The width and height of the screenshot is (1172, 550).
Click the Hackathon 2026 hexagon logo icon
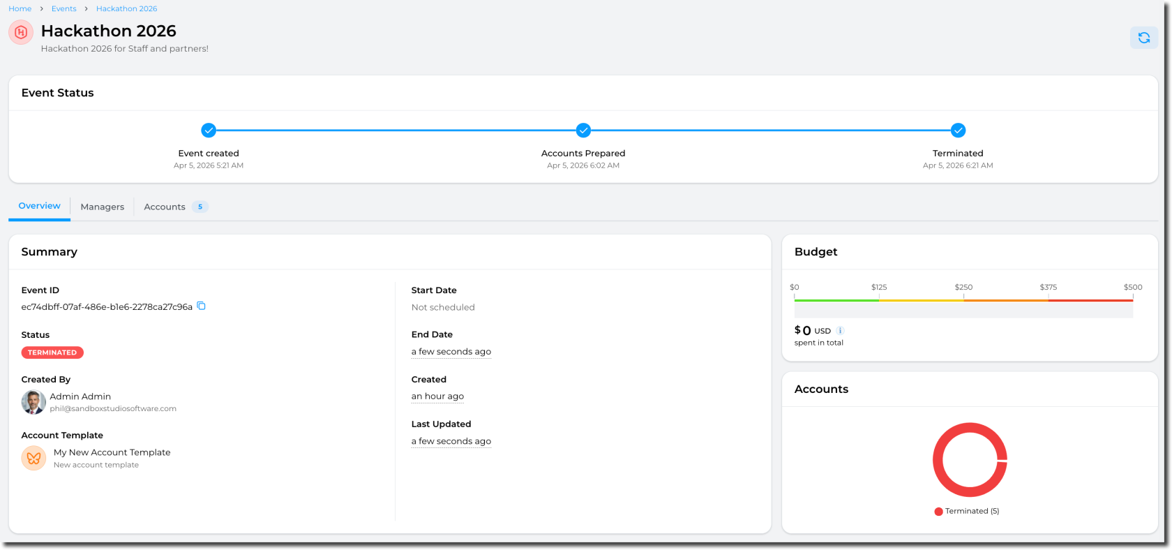[21, 32]
